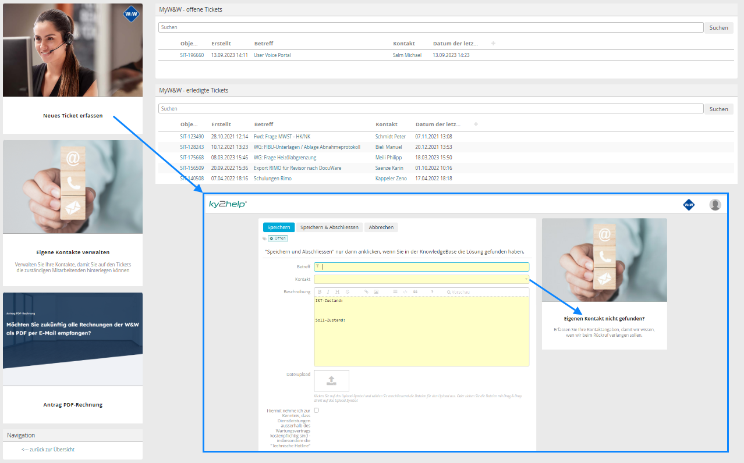Open user profile avatar icon
Viewport: 744px width, 463px height.
pyautogui.click(x=715, y=205)
